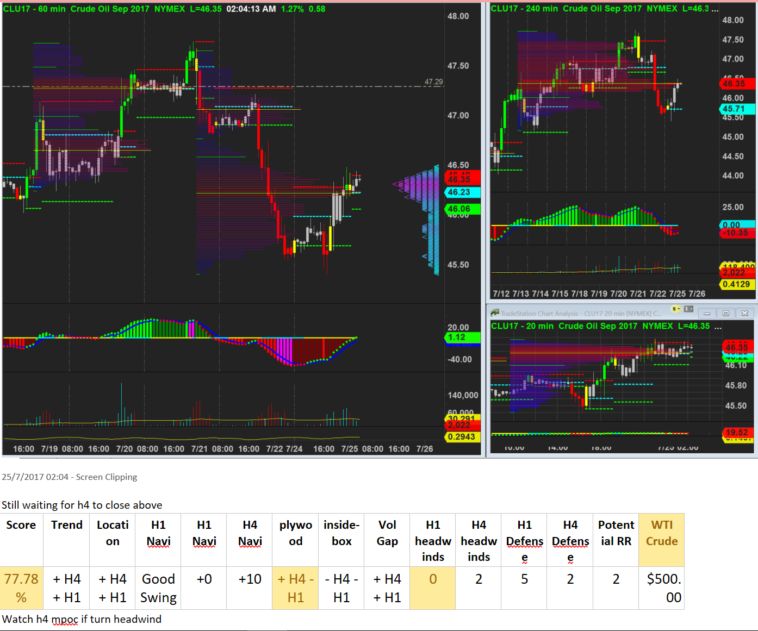Close the 20 min chart window
Image resolution: width=758 pixels, height=631 pixels.
pyautogui.click(x=745, y=313)
